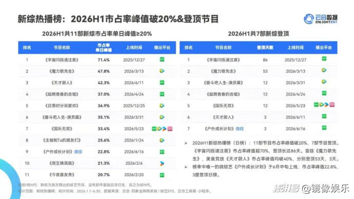Click the pink platform icon in left 《国乐无双》 row
Screen dimensions: 354x199
point(170,129)
